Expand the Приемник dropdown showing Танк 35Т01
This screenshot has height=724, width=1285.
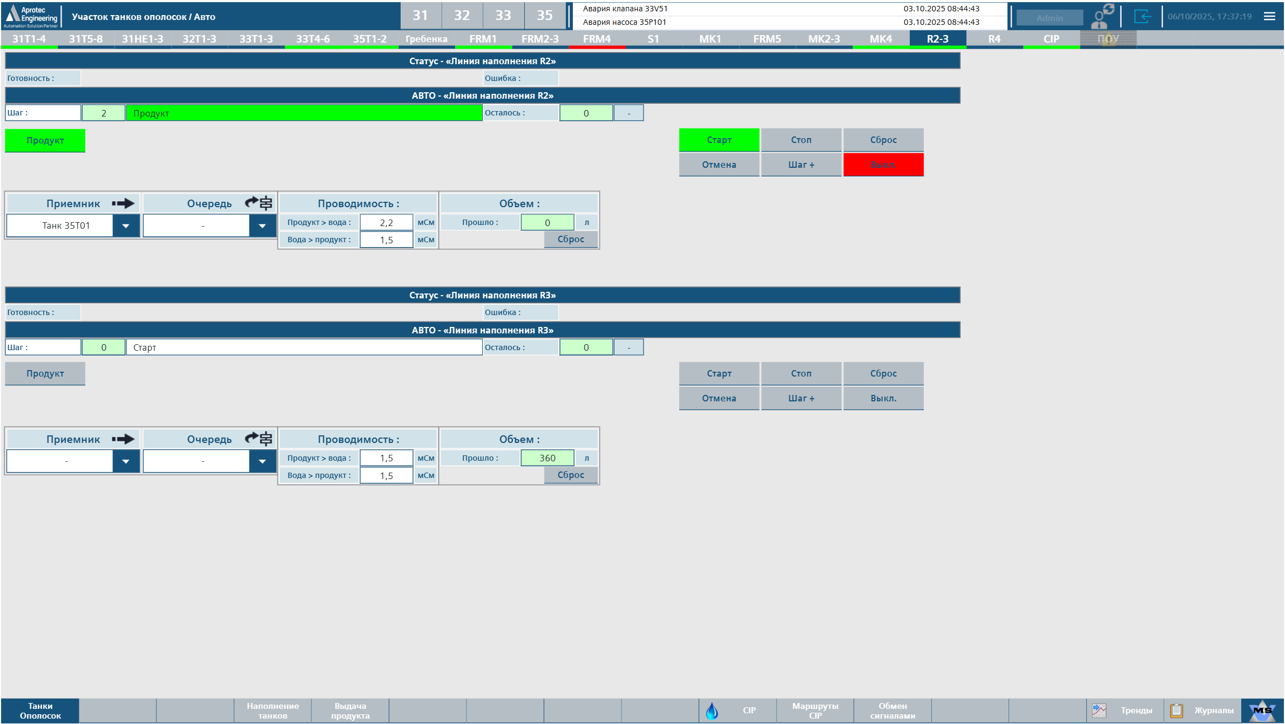point(126,226)
